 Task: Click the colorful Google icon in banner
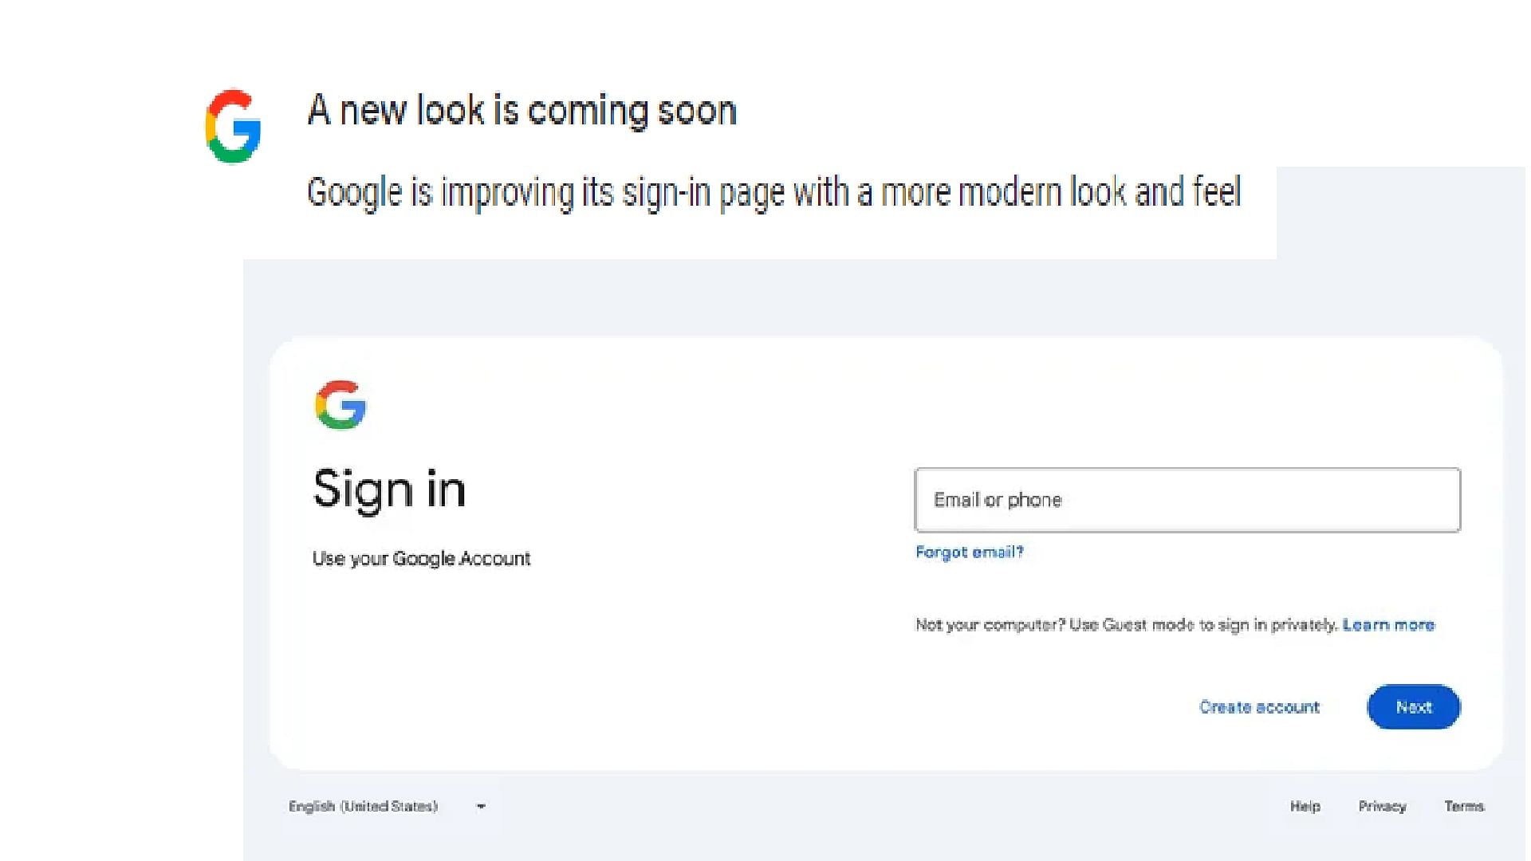click(234, 123)
